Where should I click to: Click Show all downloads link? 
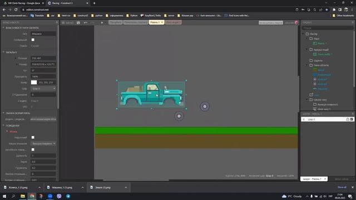[x=342, y=187]
